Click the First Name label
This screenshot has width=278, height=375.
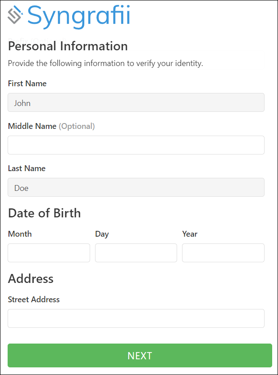click(27, 84)
